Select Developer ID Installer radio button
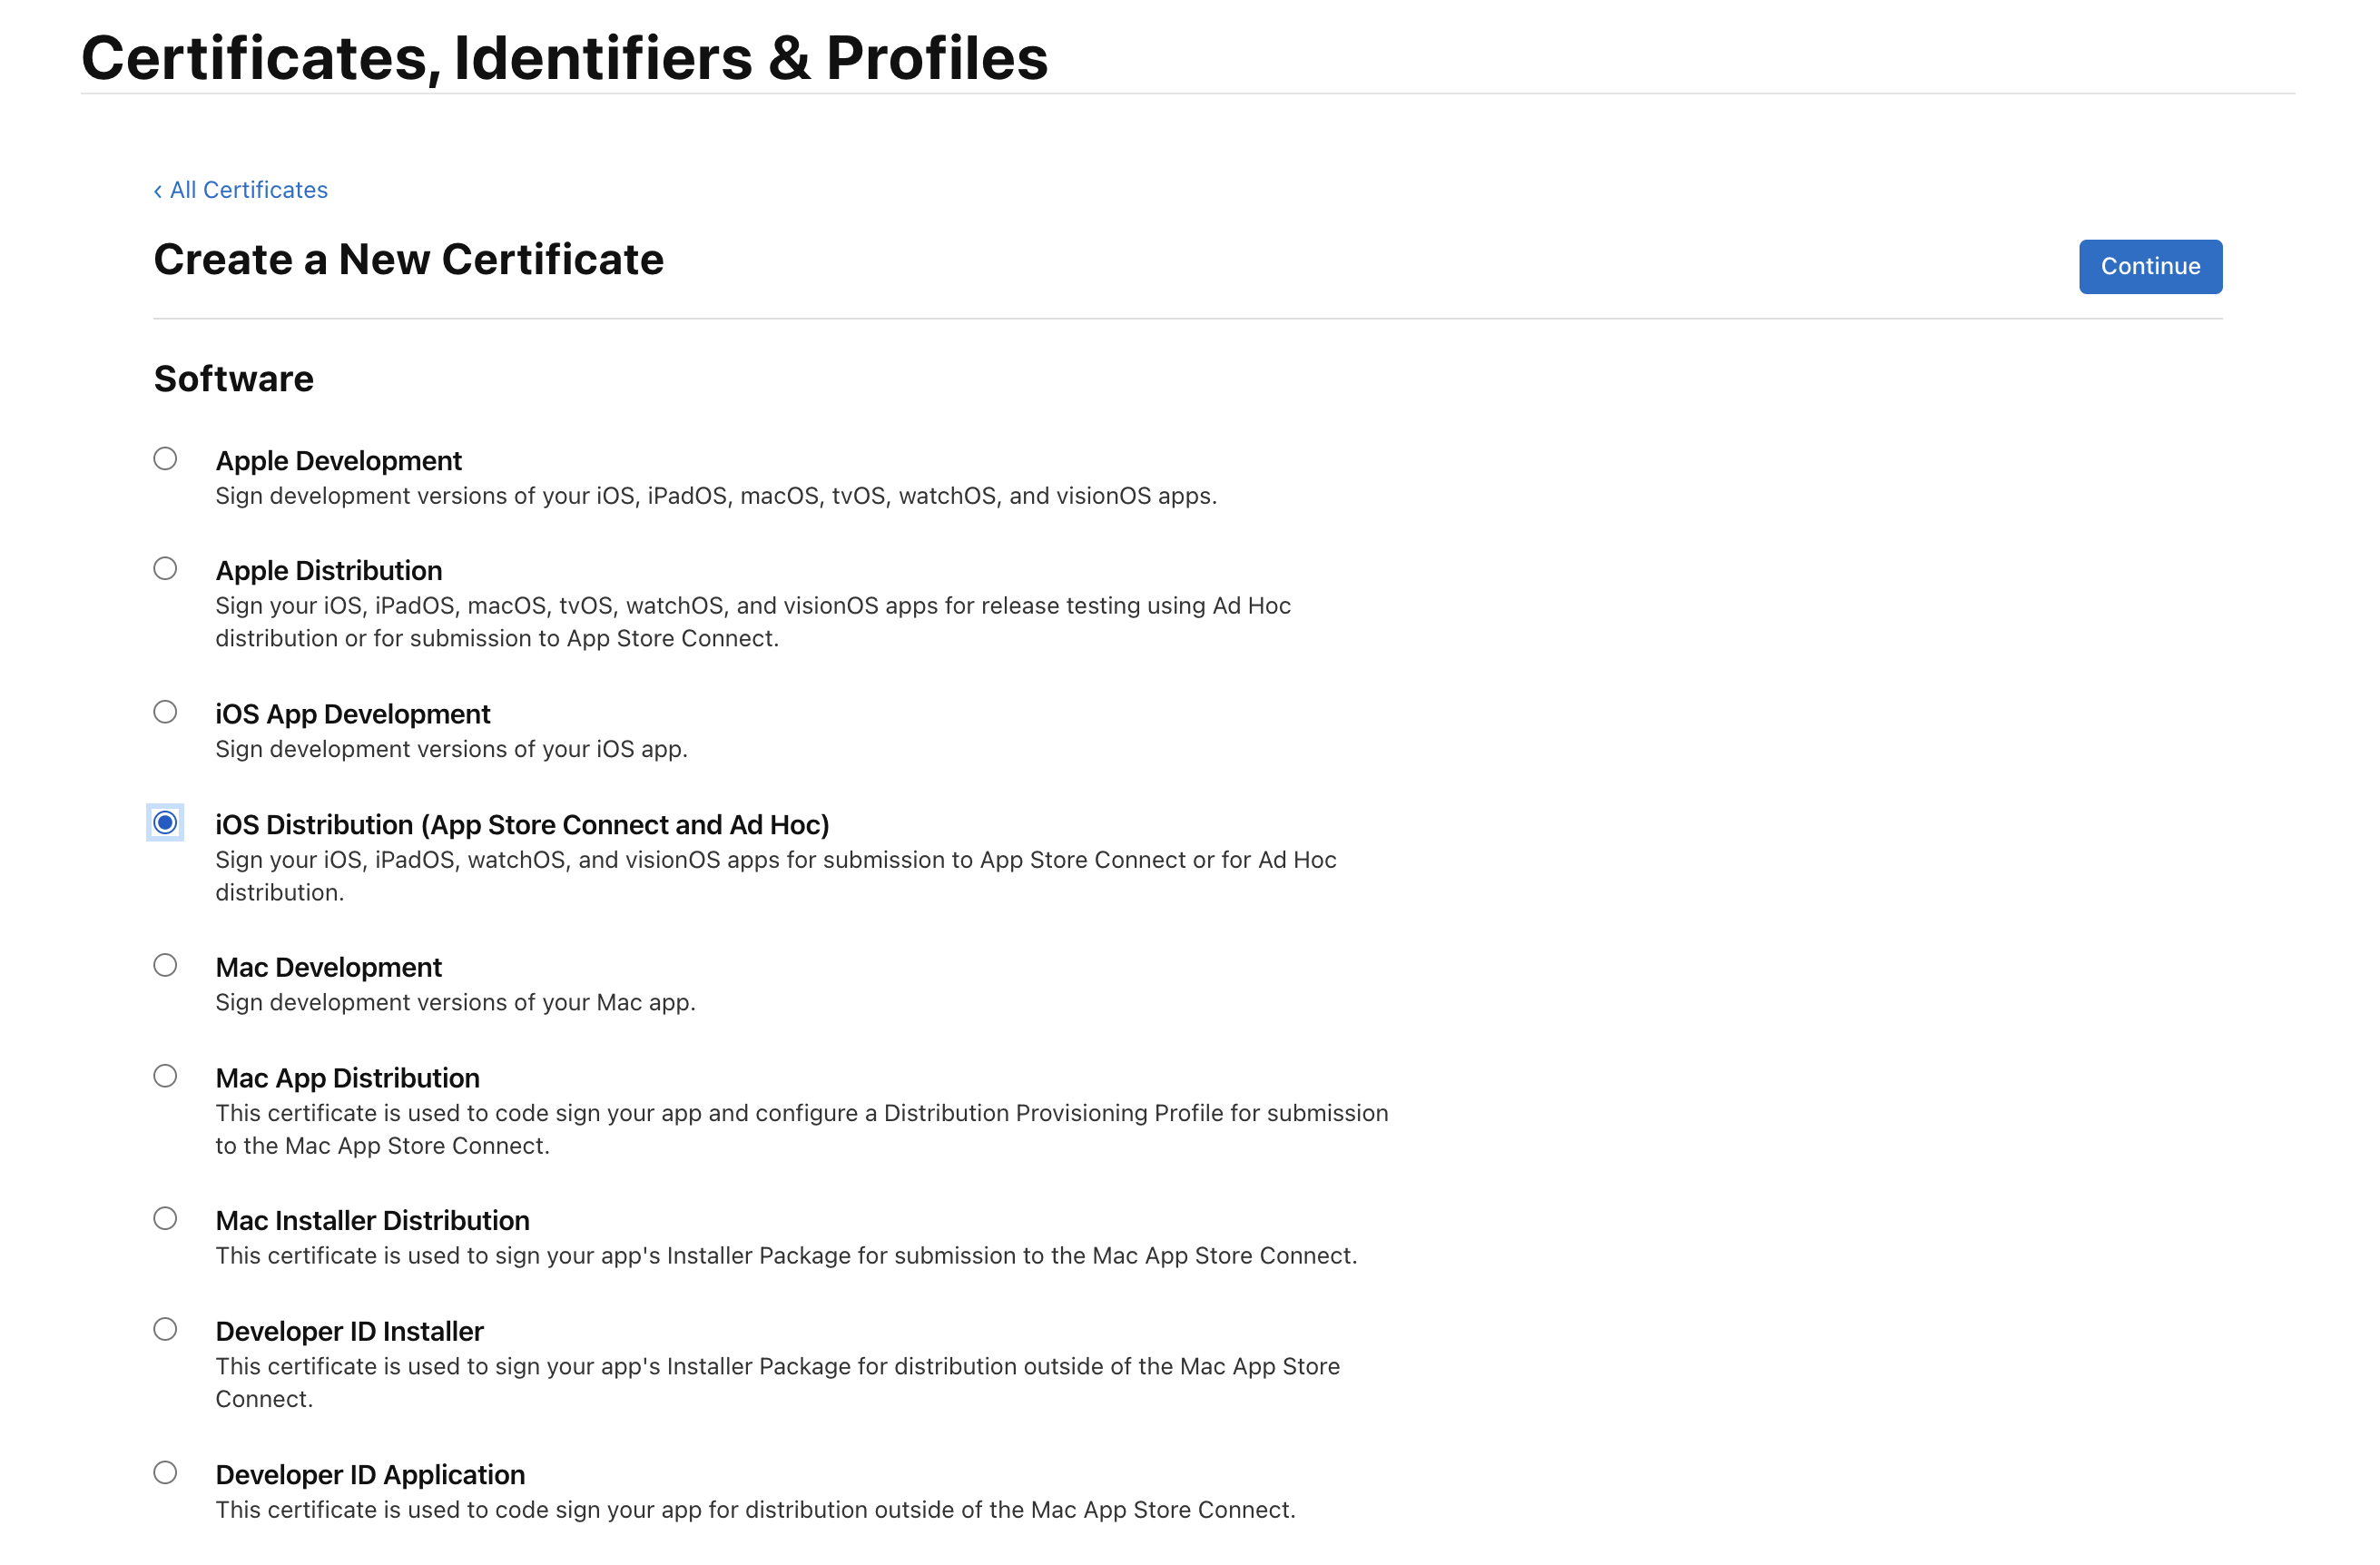Image resolution: width=2380 pixels, height=1565 pixels. pyautogui.click(x=165, y=1330)
